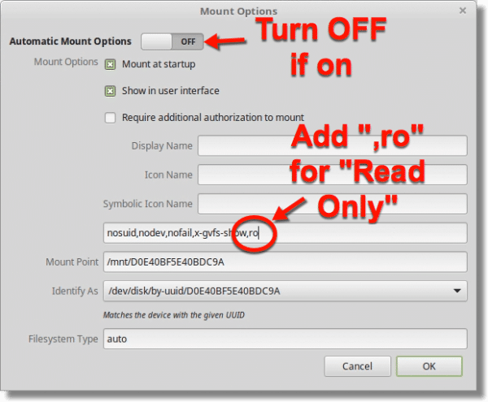Click the nosuid,nodev mount options text field
This screenshot has height=402, width=488.
pyautogui.click(x=285, y=233)
